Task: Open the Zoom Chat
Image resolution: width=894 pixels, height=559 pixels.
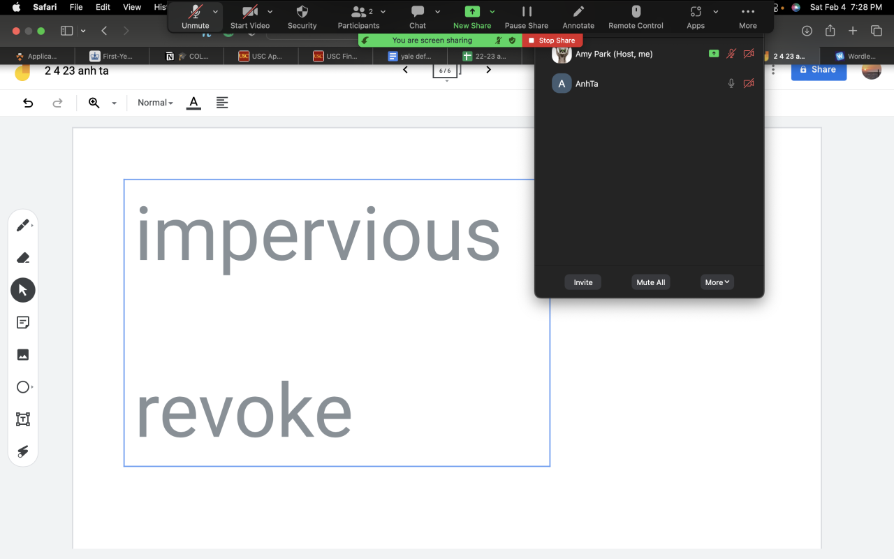Action: [x=418, y=17]
